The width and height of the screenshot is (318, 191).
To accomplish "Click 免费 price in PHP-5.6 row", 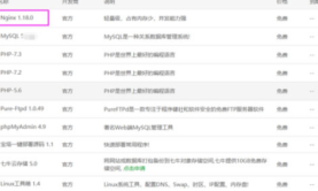I will pyautogui.click(x=282, y=91).
